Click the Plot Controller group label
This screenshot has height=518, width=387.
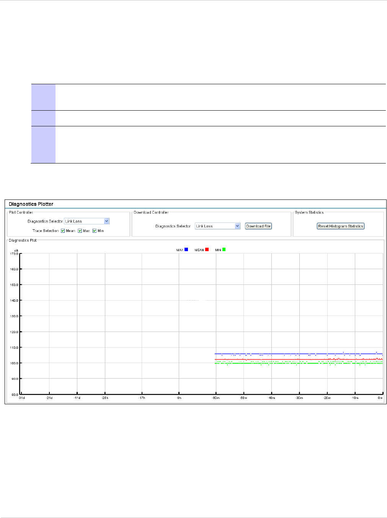pyautogui.click(x=21, y=212)
